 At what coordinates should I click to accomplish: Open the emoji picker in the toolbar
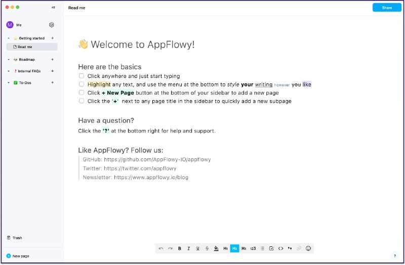[x=308, y=248]
